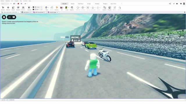Close the Replication tab

pos(30,12)
